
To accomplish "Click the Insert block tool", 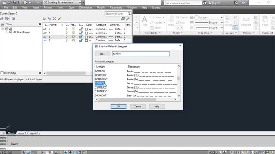I will pyautogui.click(x=171, y=21).
